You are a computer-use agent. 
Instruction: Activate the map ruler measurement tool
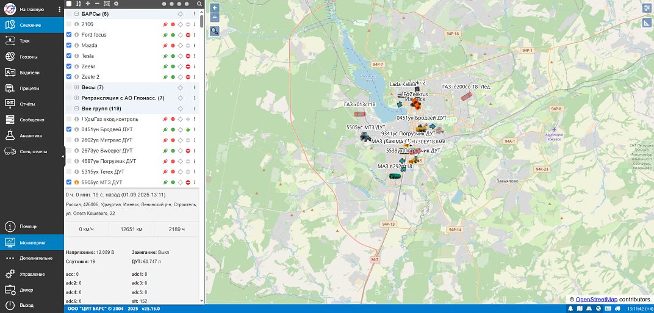coord(646,23)
